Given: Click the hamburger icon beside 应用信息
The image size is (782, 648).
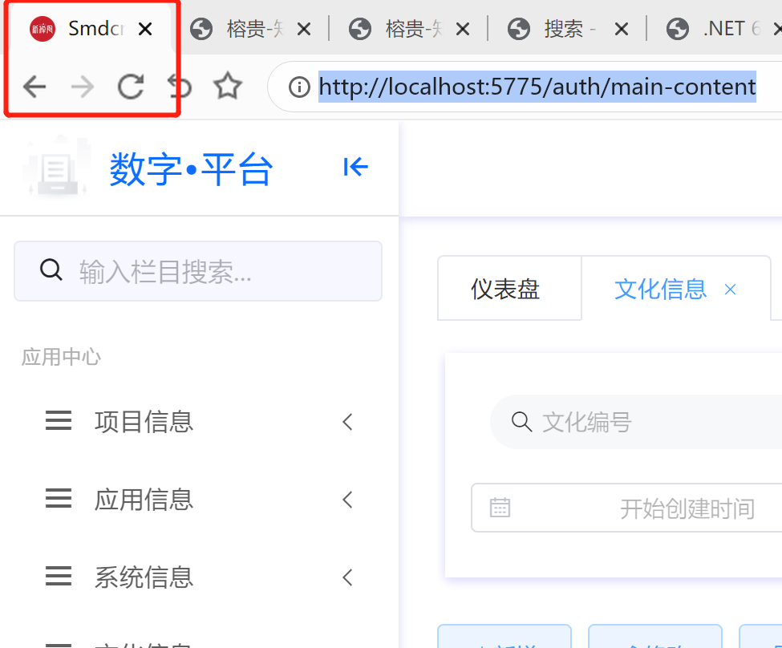Looking at the screenshot, I should 59,498.
